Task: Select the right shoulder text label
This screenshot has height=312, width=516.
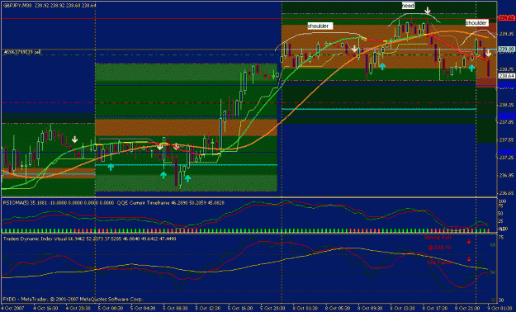Action: tap(476, 23)
